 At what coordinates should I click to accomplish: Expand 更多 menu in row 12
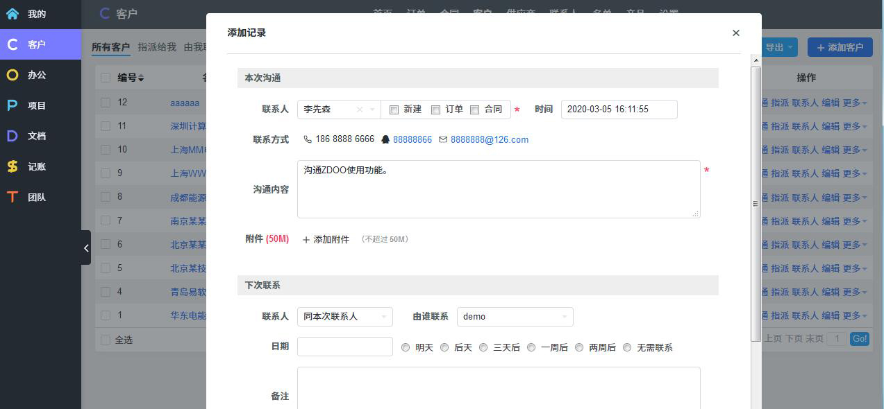click(854, 103)
